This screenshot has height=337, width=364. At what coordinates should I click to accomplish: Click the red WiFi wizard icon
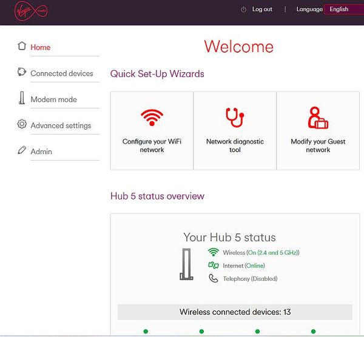pyautogui.click(x=152, y=118)
